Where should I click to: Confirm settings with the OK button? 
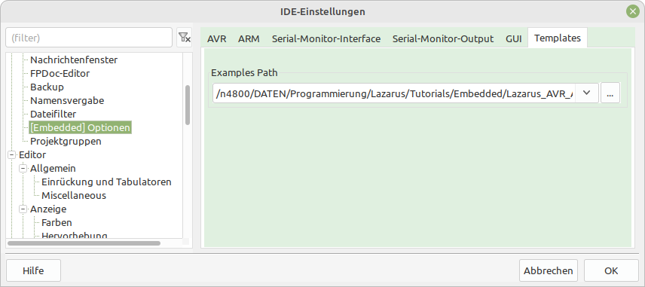point(611,270)
